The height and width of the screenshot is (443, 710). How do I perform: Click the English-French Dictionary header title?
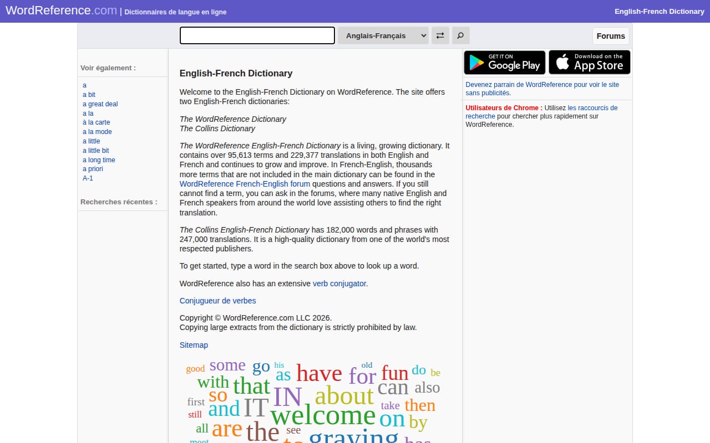coord(660,11)
